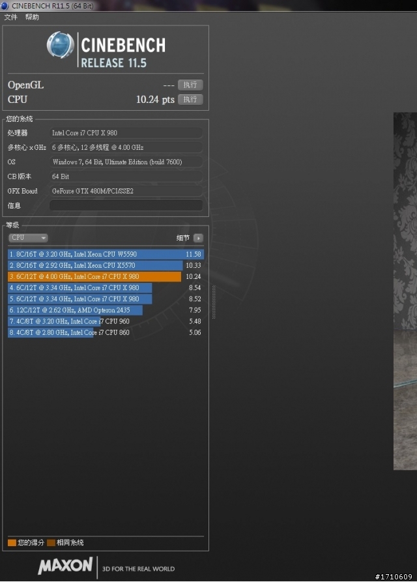
Task: Run the OpenGL test with its 执行 button
Action: click(190, 85)
